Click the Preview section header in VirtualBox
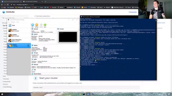172x96 pixels. click(x=62, y=29)
